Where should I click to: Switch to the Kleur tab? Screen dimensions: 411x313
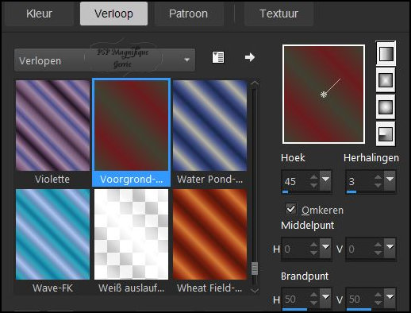(39, 14)
